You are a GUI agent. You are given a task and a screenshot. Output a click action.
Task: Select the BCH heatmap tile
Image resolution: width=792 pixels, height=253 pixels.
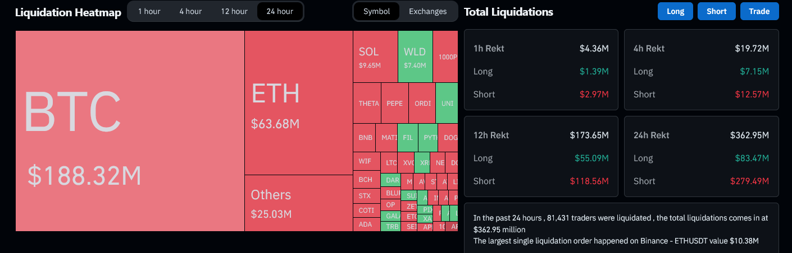point(367,180)
